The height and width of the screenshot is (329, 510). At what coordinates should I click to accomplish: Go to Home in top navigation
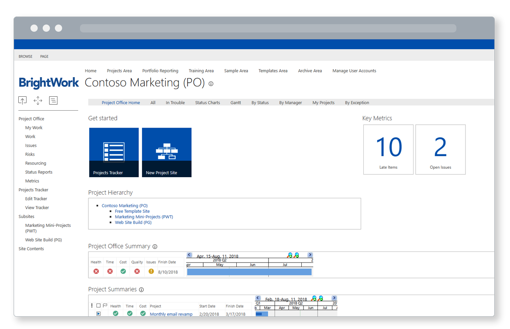pyautogui.click(x=91, y=71)
